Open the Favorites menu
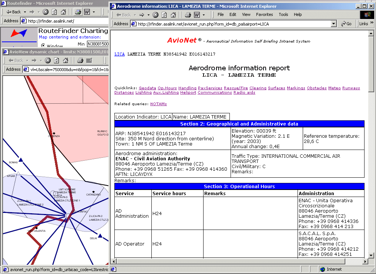 click(264, 15)
